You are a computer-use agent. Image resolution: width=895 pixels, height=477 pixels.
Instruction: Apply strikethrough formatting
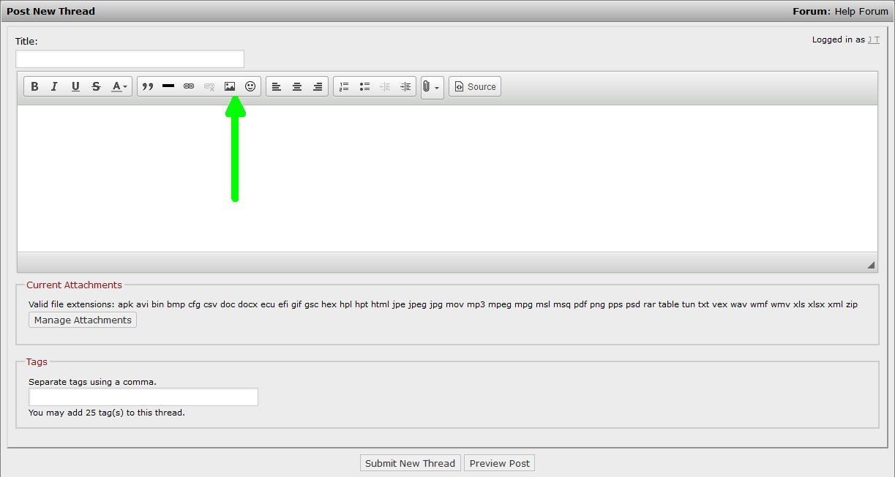tap(96, 86)
